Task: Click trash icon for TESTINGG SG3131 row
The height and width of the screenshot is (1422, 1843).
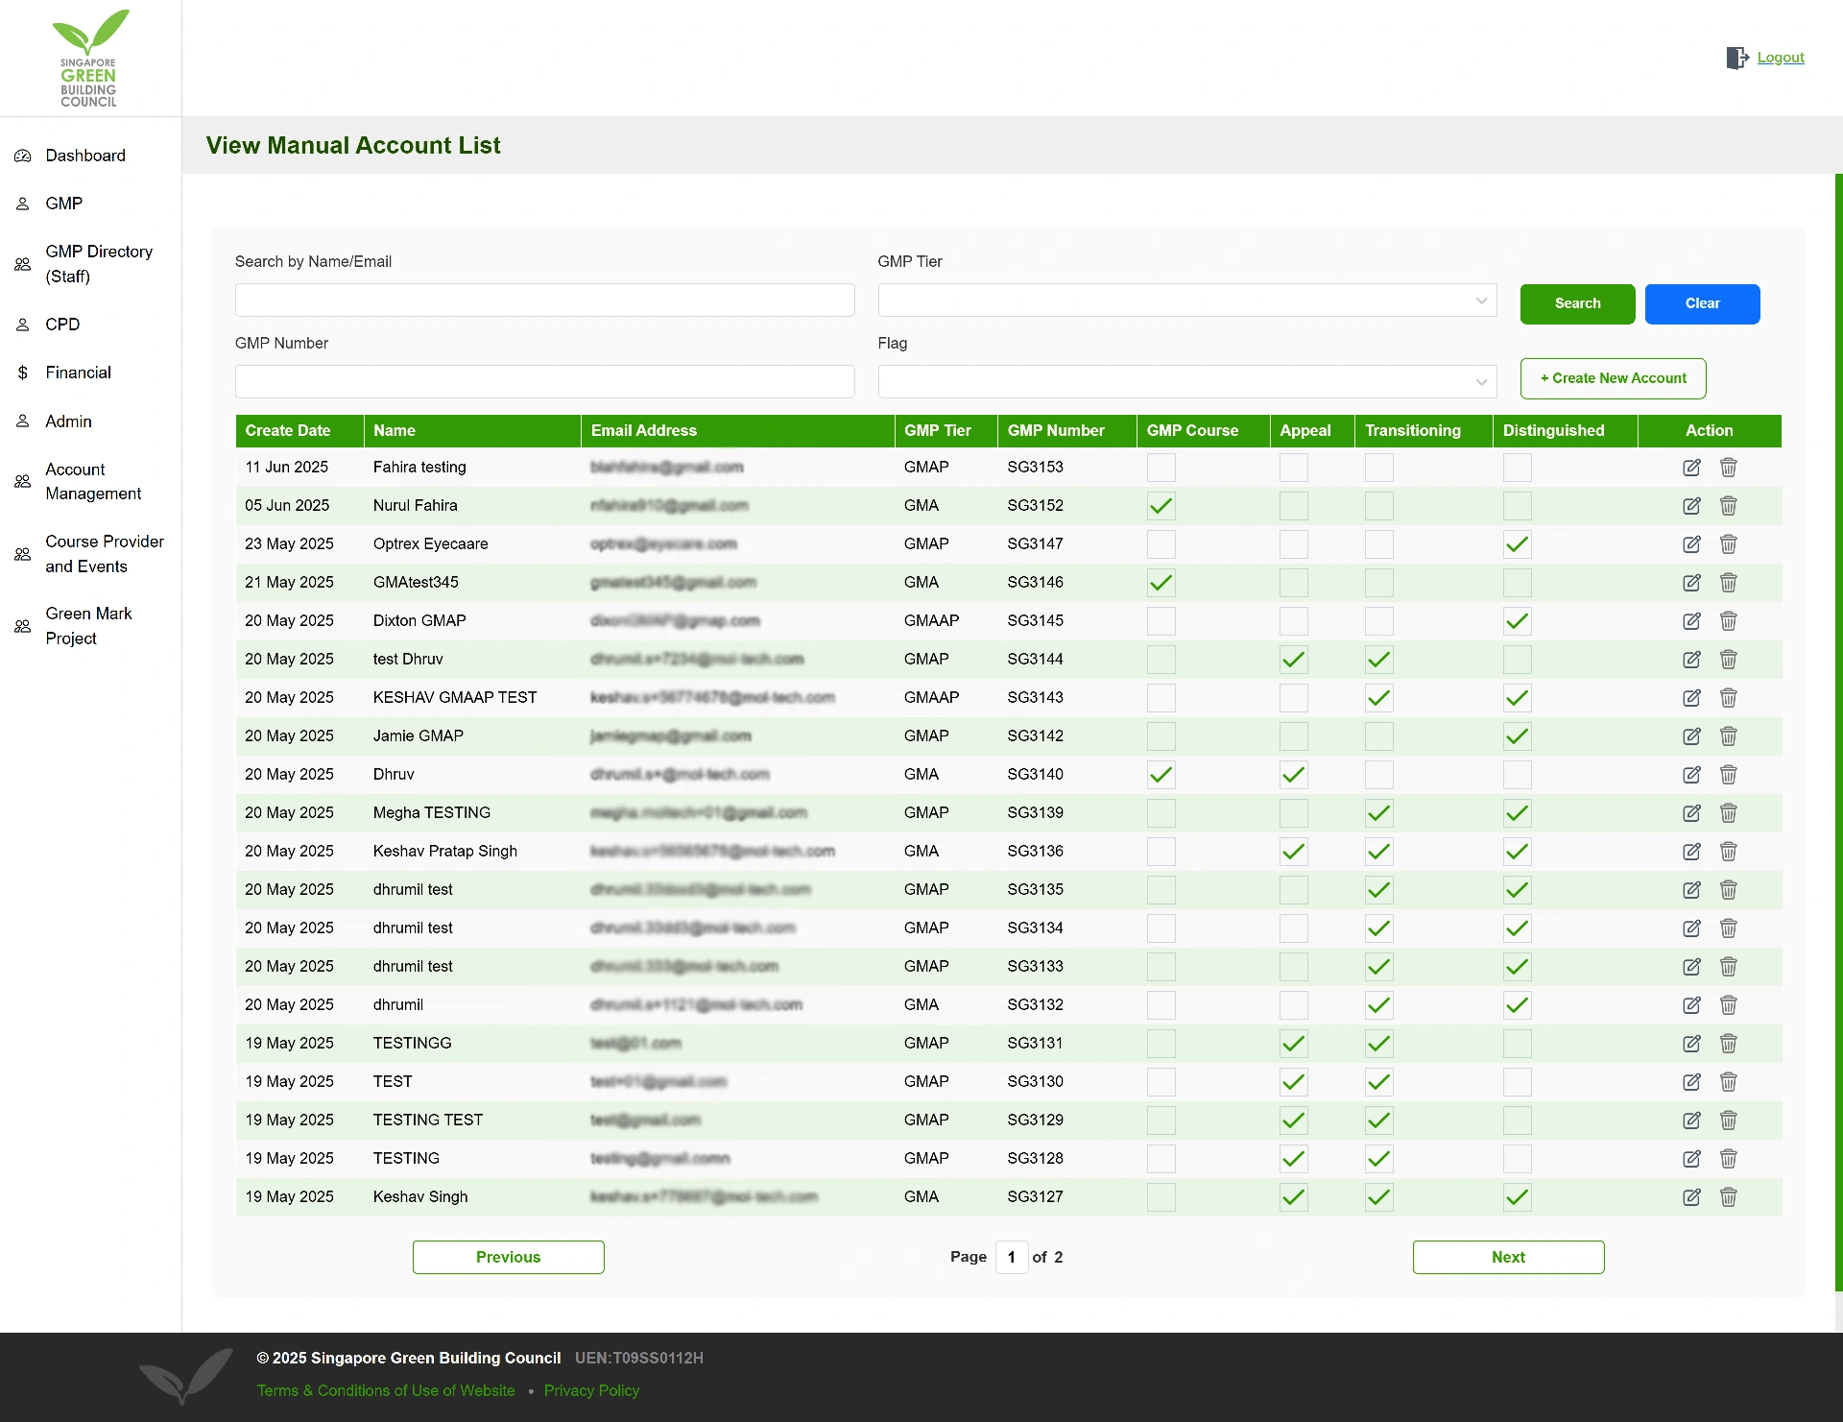Action: coord(1728,1044)
